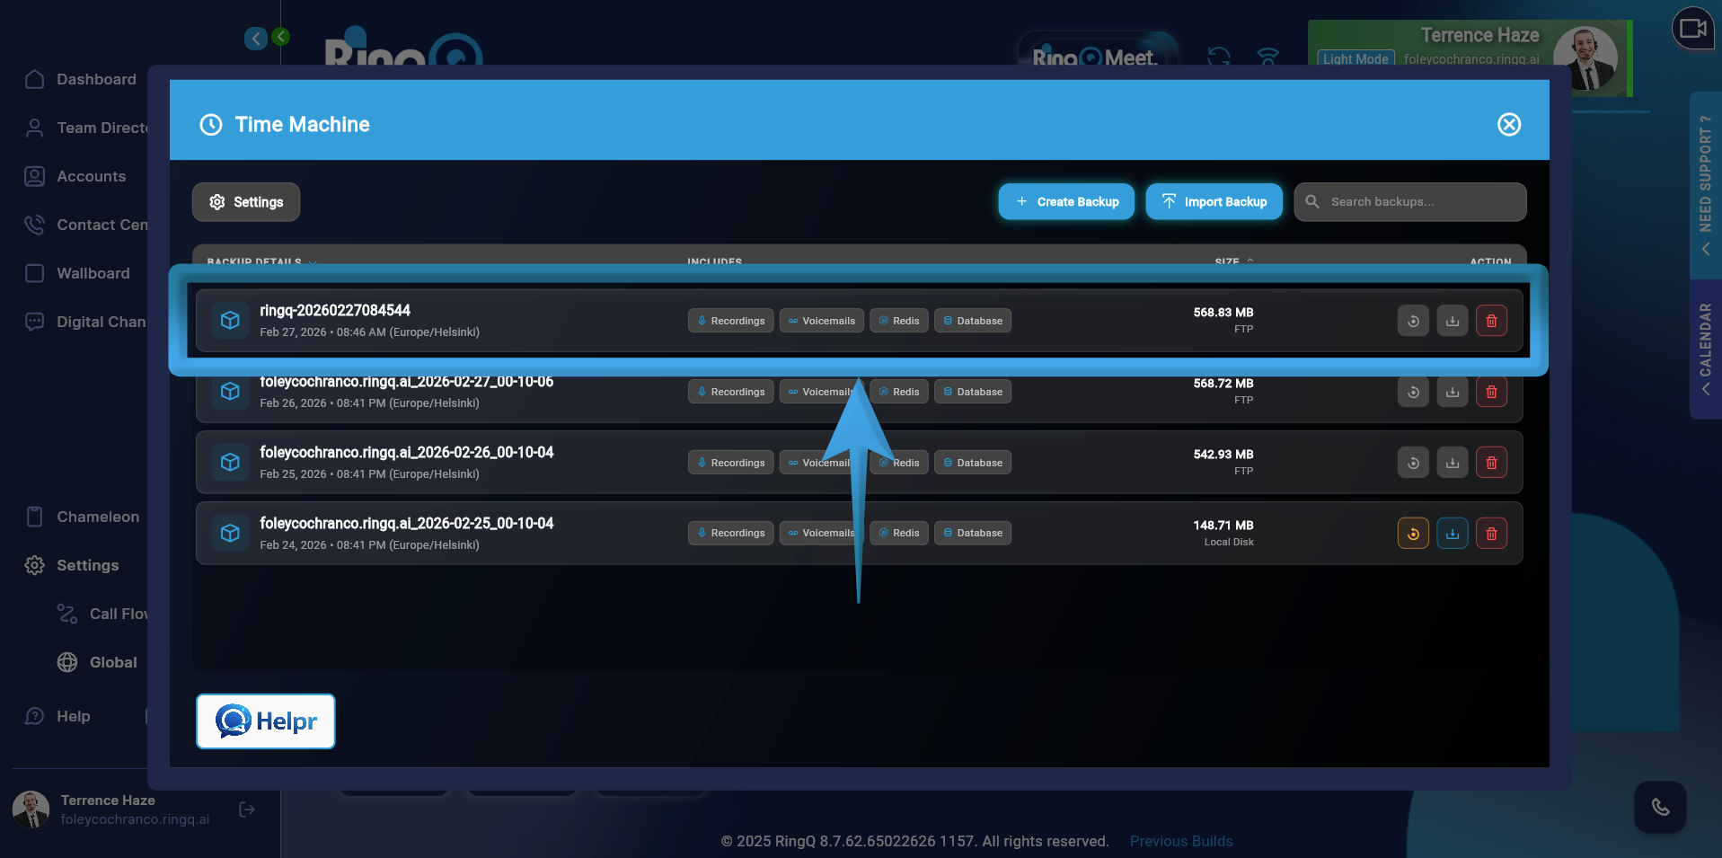The height and width of the screenshot is (858, 1722).
Task: Restore the ringq-20260227084544 backup
Action: coord(1412,320)
